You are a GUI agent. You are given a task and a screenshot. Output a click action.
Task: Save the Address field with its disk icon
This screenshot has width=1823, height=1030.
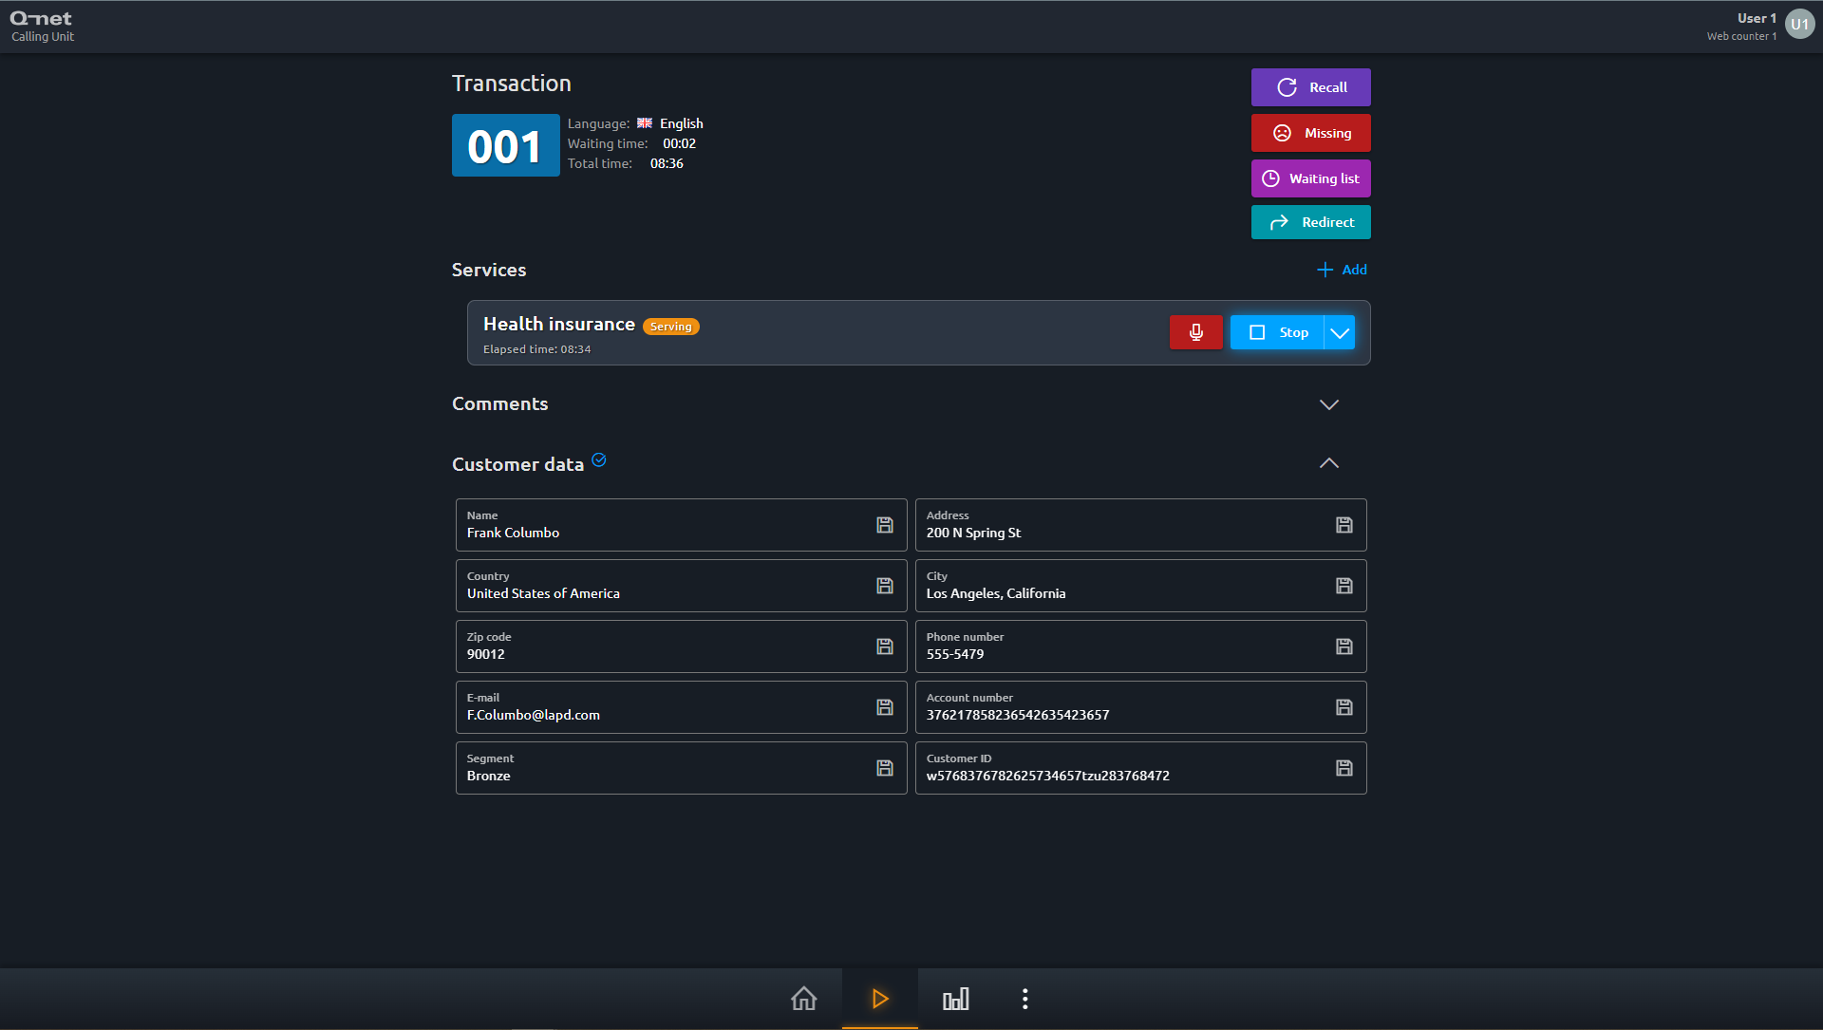tap(1344, 525)
